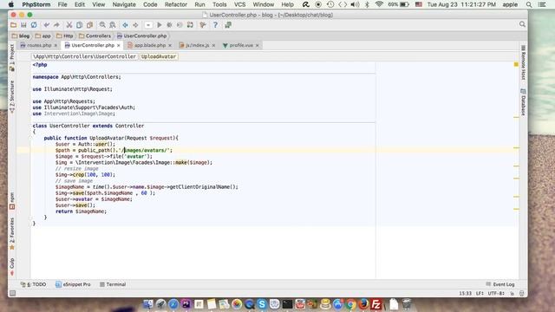Click the Back navigation arrow

pyautogui.click(x=125, y=25)
